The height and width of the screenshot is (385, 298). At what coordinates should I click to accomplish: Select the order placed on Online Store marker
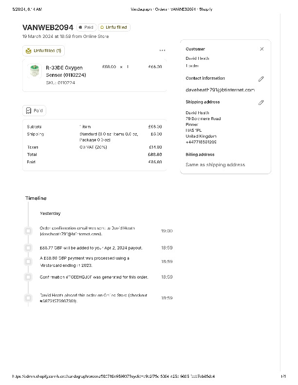coord(28,298)
